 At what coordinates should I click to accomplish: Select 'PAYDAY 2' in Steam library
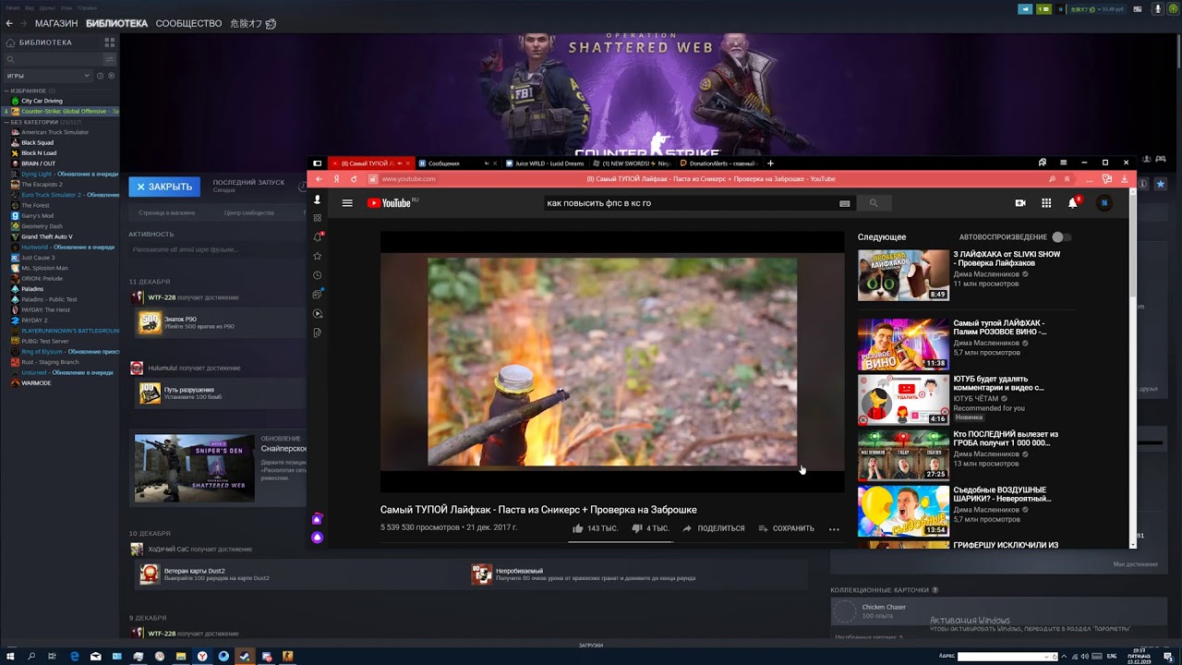(x=34, y=320)
